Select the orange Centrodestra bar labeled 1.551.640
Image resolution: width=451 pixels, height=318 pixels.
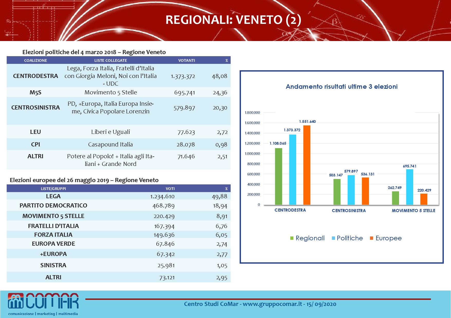(x=307, y=165)
